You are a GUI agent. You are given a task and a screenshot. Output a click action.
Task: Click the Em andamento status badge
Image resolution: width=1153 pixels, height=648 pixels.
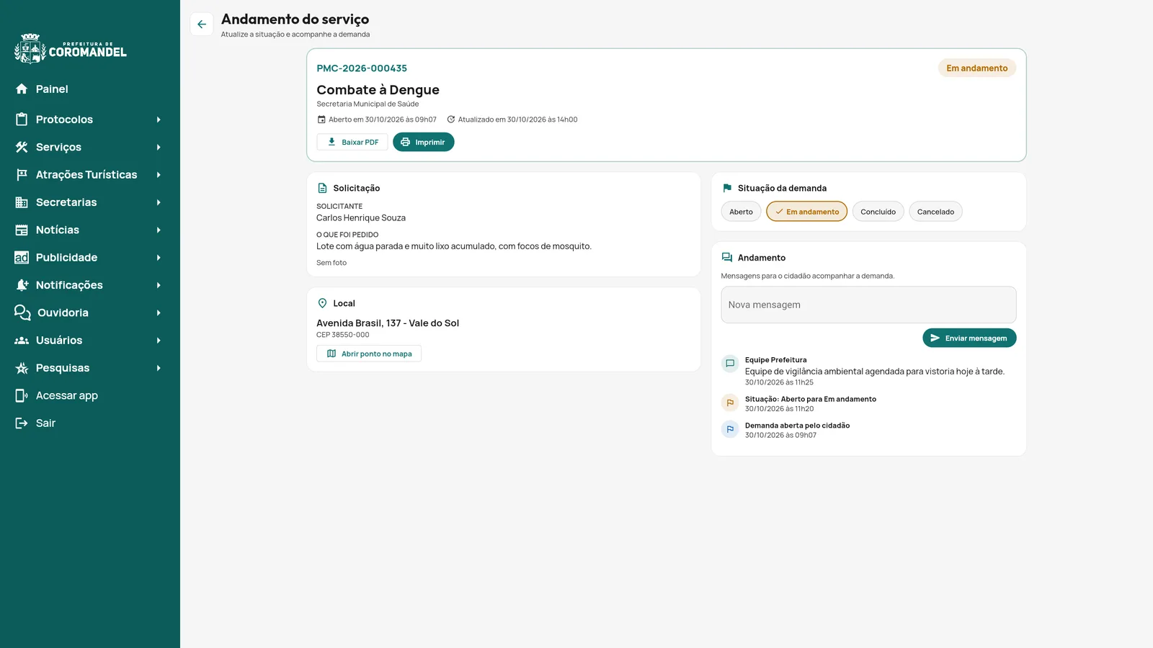976,68
